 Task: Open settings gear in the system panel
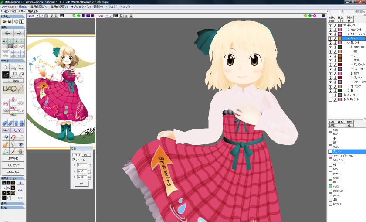(17, 21)
